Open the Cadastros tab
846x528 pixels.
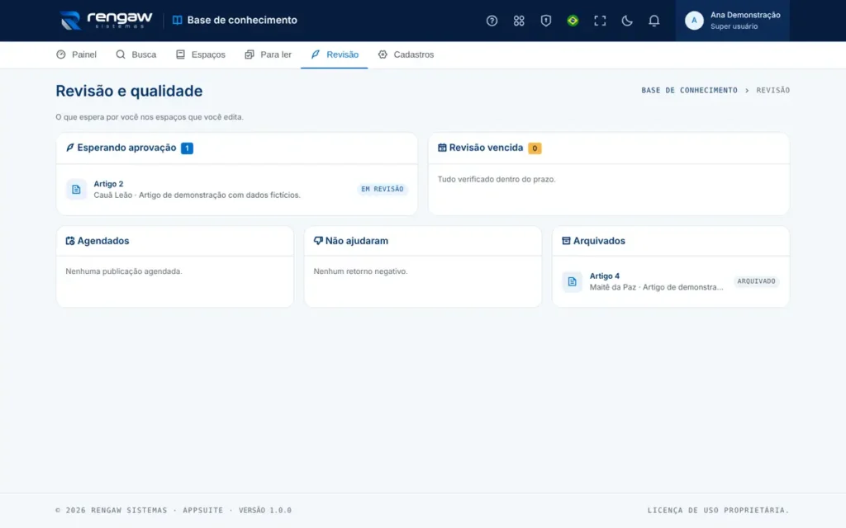coord(406,54)
